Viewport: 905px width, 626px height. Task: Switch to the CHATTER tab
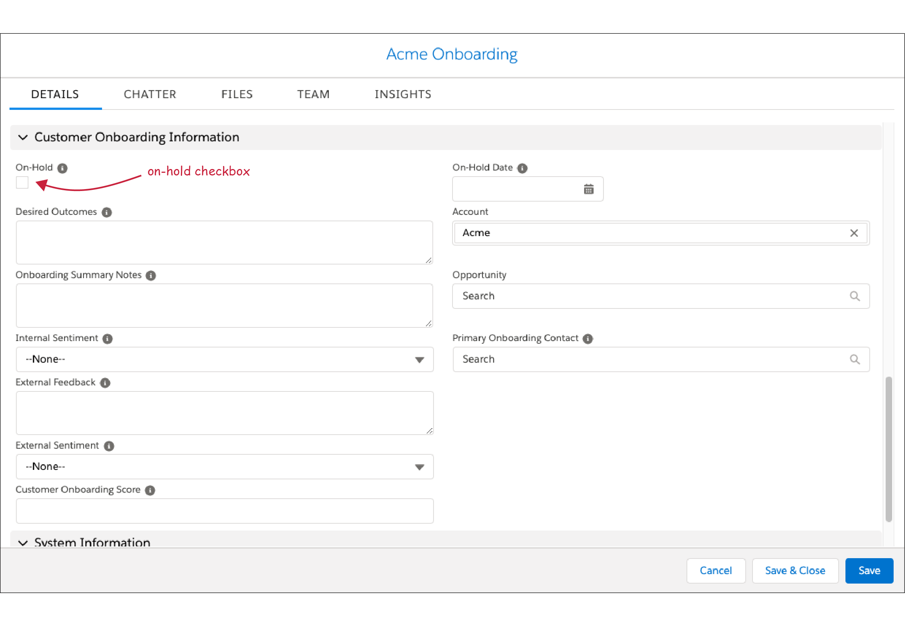click(x=150, y=94)
